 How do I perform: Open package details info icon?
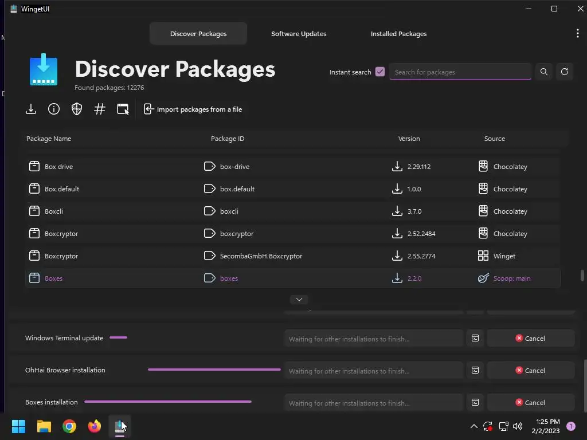(x=54, y=109)
